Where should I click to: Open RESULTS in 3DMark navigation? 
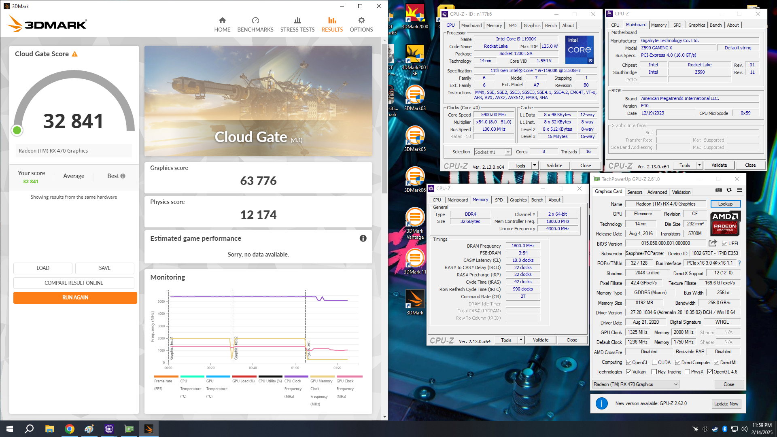point(332,25)
